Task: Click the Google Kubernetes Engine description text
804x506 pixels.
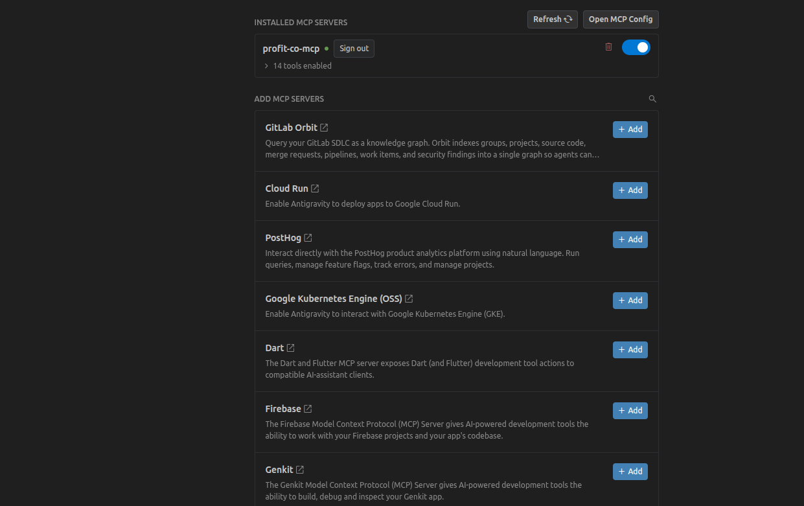Action: click(385, 314)
